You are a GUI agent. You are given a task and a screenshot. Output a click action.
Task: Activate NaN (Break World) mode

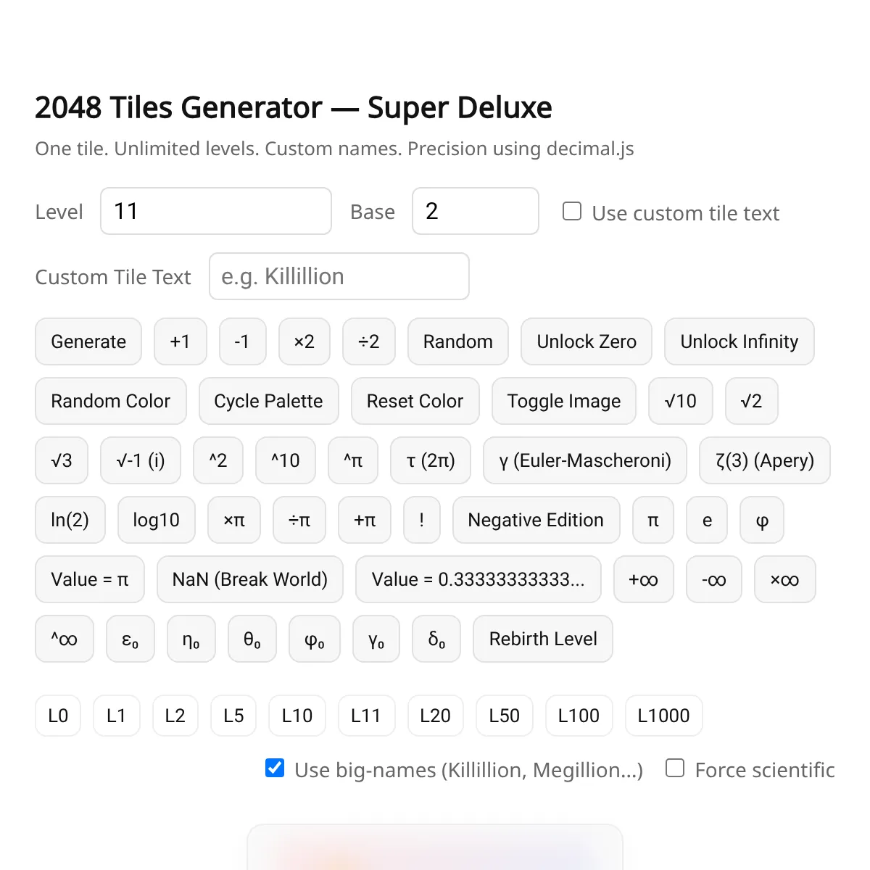click(249, 579)
